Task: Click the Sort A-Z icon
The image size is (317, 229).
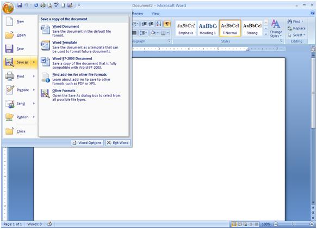Action: [x=159, y=24]
